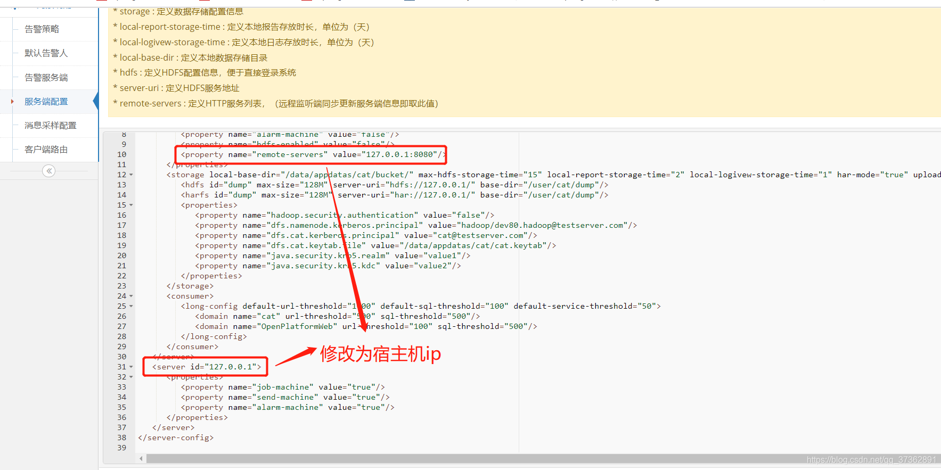This screenshot has width=941, height=470.
Task: Collapse the server block at line 31
Action: [131, 367]
